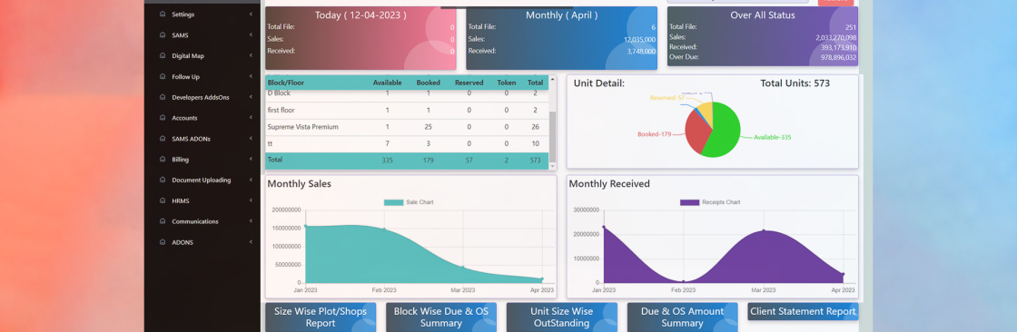The height and width of the screenshot is (332, 1017).
Task: Click the ADONS sidebar icon
Action: click(163, 242)
